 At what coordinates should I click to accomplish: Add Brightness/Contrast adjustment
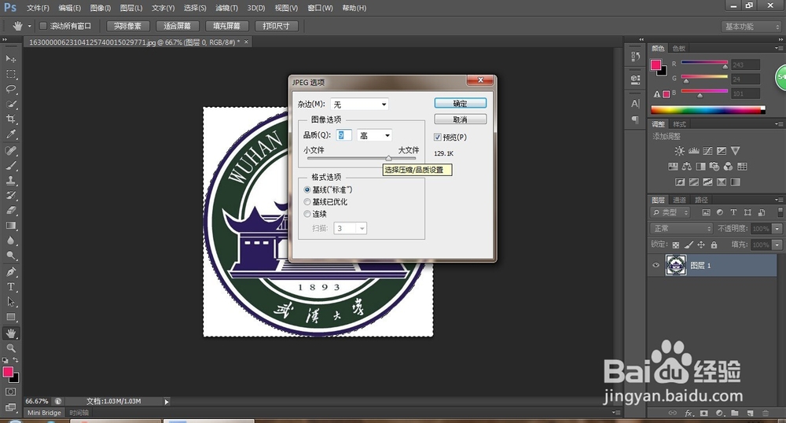click(679, 151)
